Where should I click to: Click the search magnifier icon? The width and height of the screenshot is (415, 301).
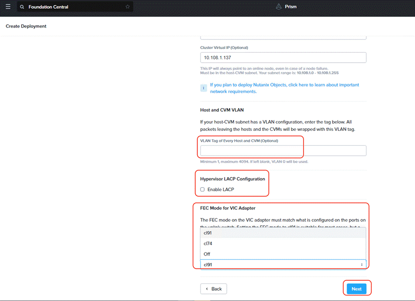tap(22, 7)
